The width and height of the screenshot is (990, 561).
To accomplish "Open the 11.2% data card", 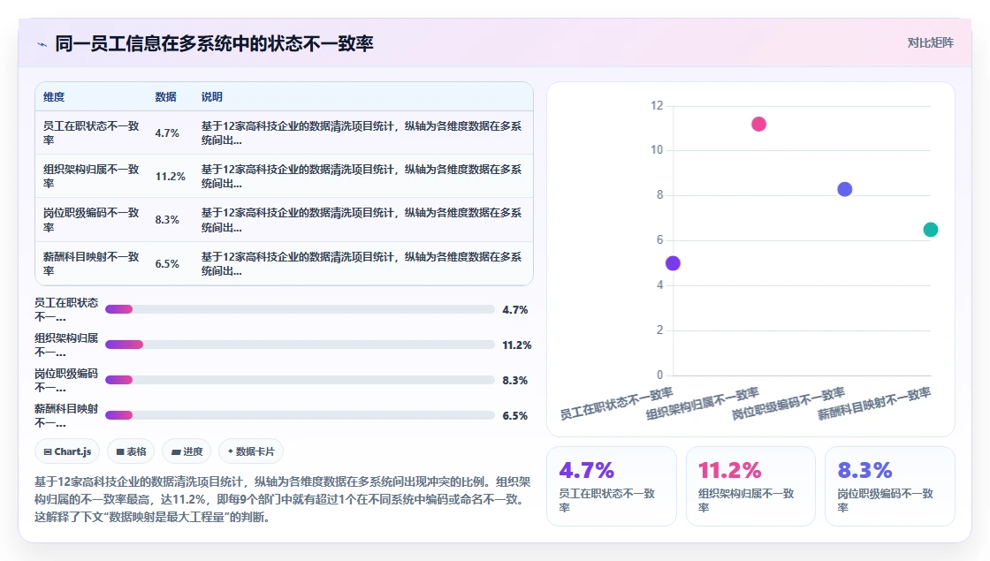I will click(x=750, y=486).
